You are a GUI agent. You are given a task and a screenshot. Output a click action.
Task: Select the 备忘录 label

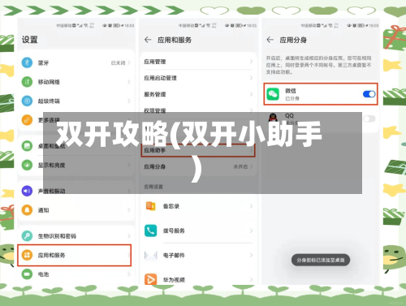tap(171, 206)
